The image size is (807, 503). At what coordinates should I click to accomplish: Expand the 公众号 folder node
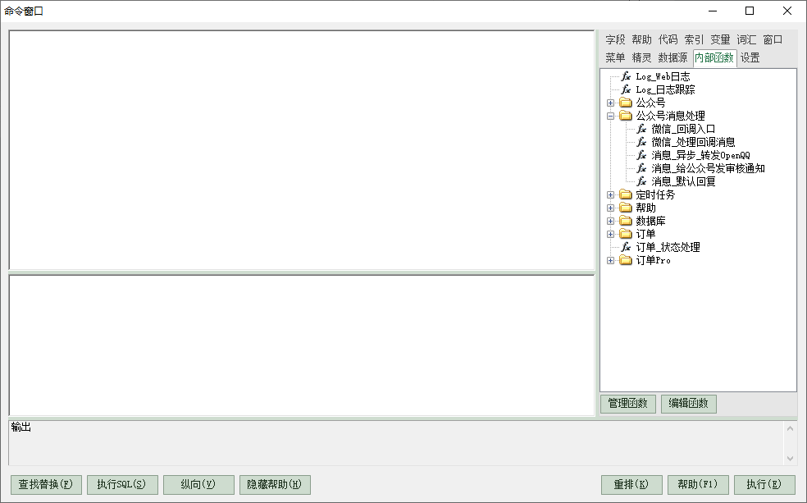[610, 103]
